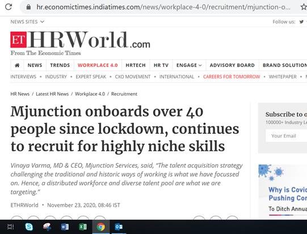Open Skype from the taskbar
The width and height of the screenshot is (307, 234).
(x=29, y=227)
